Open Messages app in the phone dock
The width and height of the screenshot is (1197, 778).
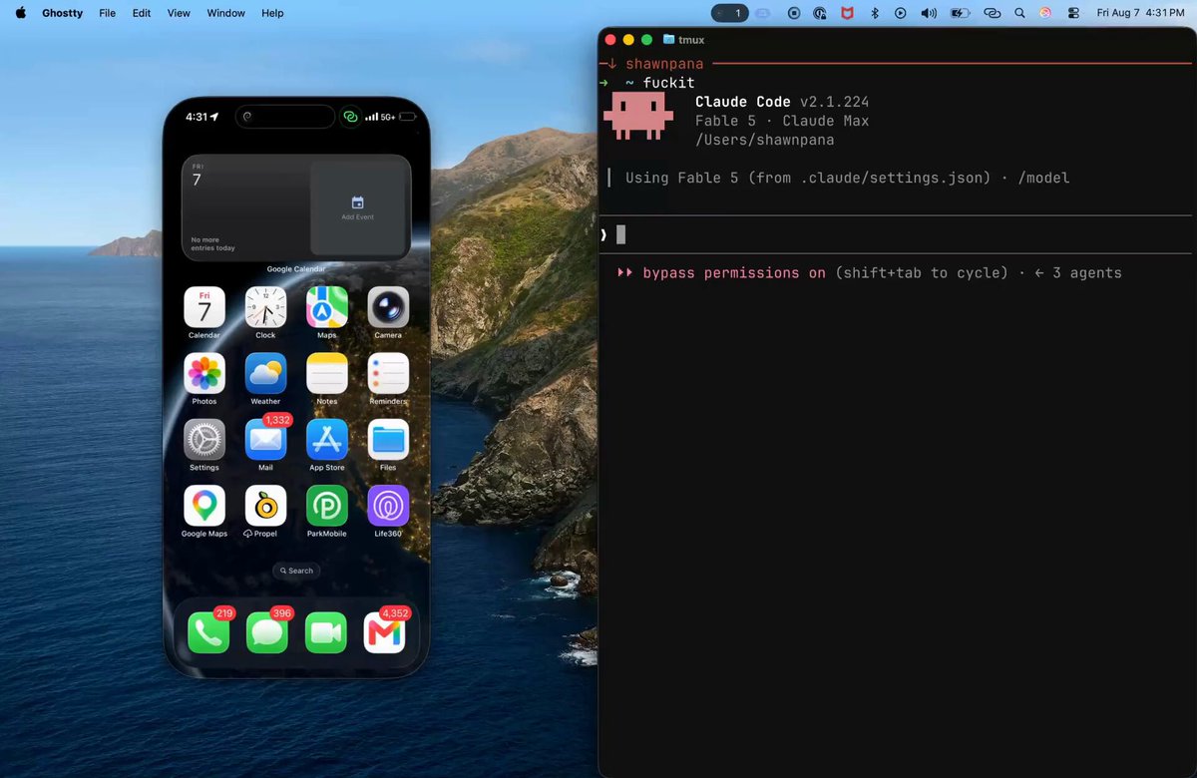[x=267, y=633]
